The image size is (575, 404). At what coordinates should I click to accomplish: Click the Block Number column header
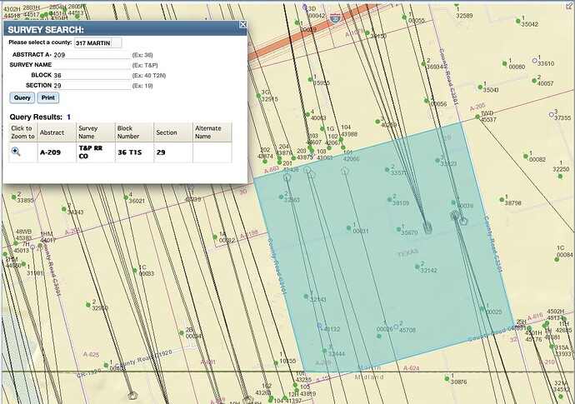pos(127,132)
